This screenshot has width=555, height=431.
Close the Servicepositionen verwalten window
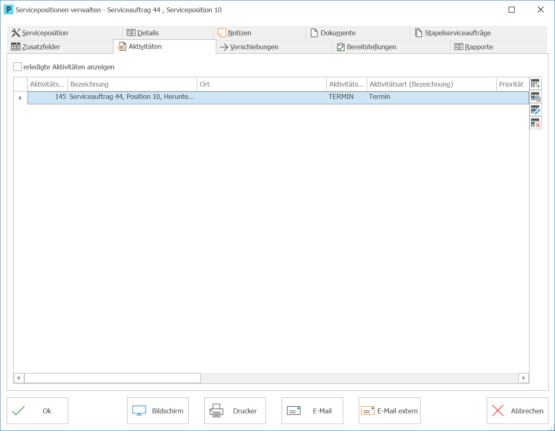(x=541, y=9)
